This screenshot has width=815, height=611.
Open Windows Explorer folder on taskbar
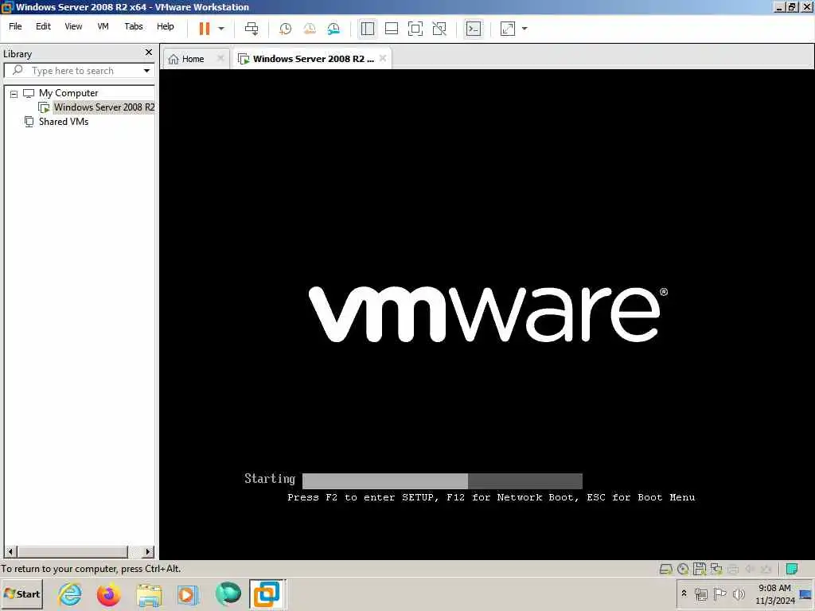149,593
